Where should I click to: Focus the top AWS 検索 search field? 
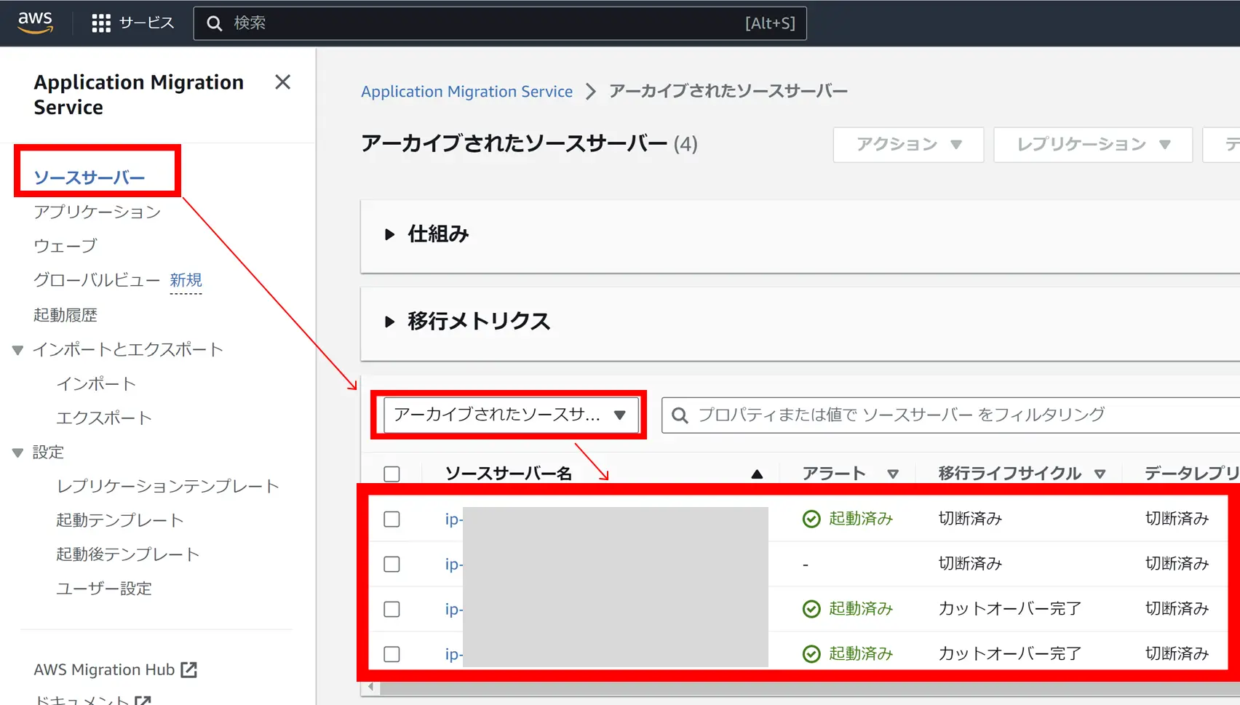click(x=500, y=23)
